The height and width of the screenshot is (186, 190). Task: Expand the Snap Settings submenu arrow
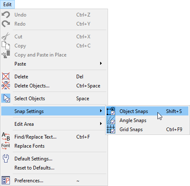coord(101,111)
